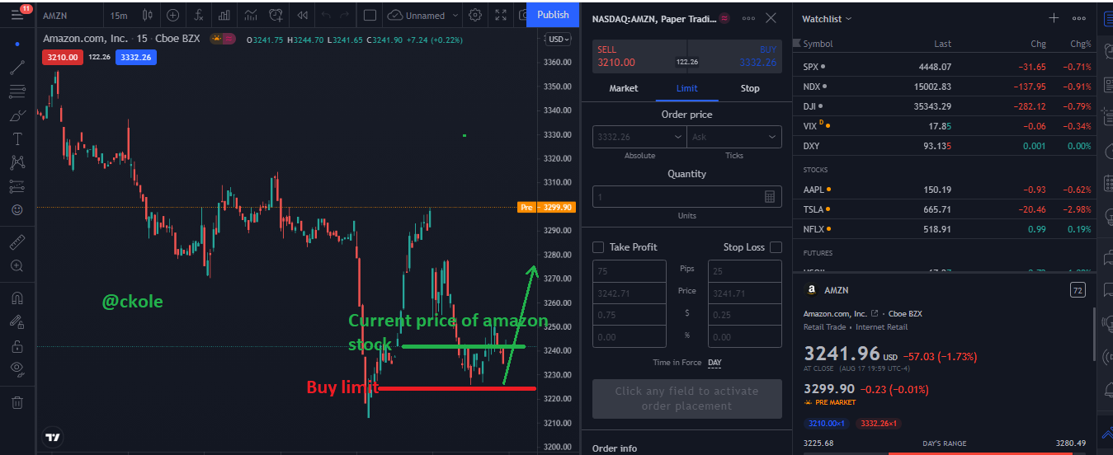The image size is (1113, 455).
Task: Open the candlestick chart style selector
Action: (147, 15)
